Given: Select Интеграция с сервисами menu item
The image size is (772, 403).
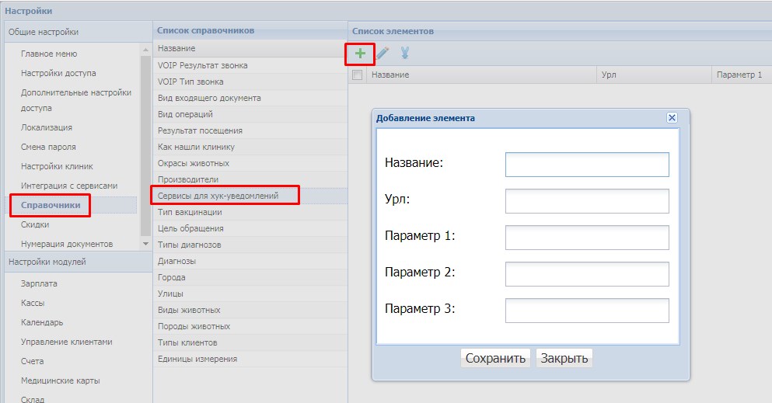Looking at the screenshot, I should pyautogui.click(x=69, y=186).
